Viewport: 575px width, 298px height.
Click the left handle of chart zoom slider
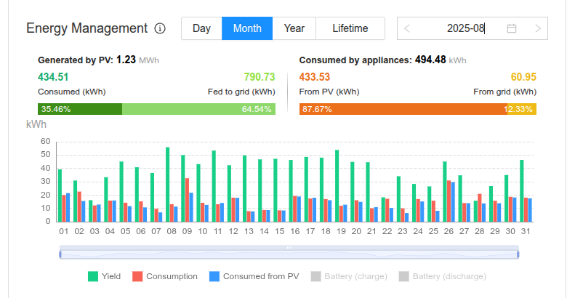pyautogui.click(x=61, y=254)
